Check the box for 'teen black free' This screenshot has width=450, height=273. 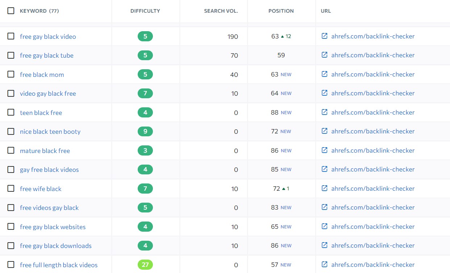point(11,112)
